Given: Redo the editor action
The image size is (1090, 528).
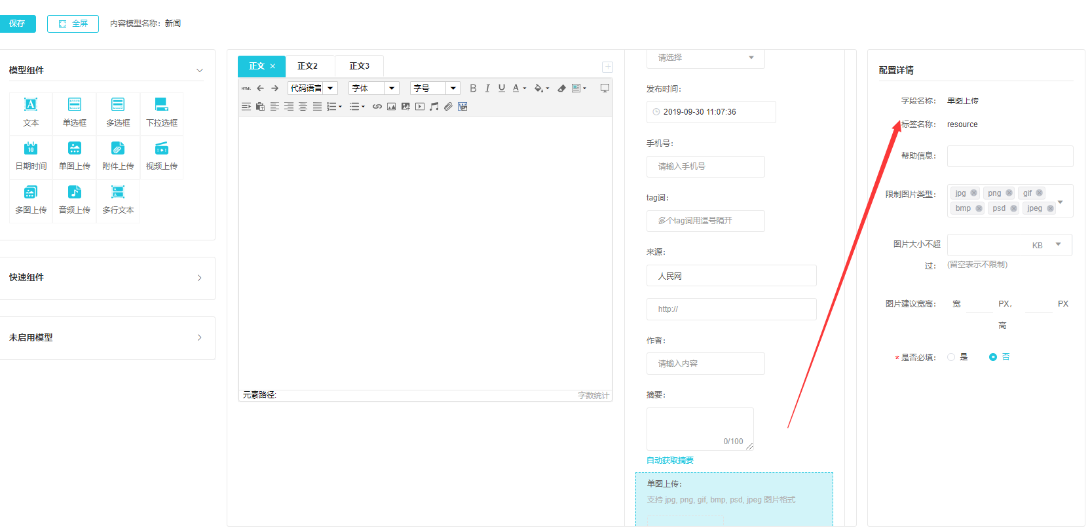Looking at the screenshot, I should point(275,88).
